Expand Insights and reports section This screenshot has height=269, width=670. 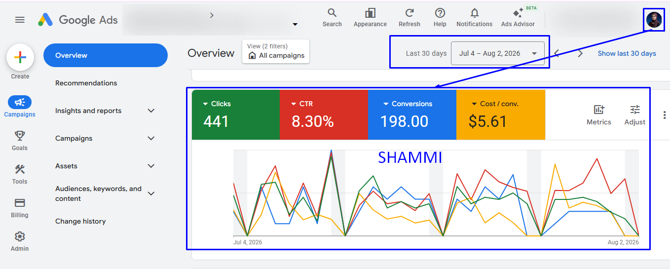[x=151, y=111]
